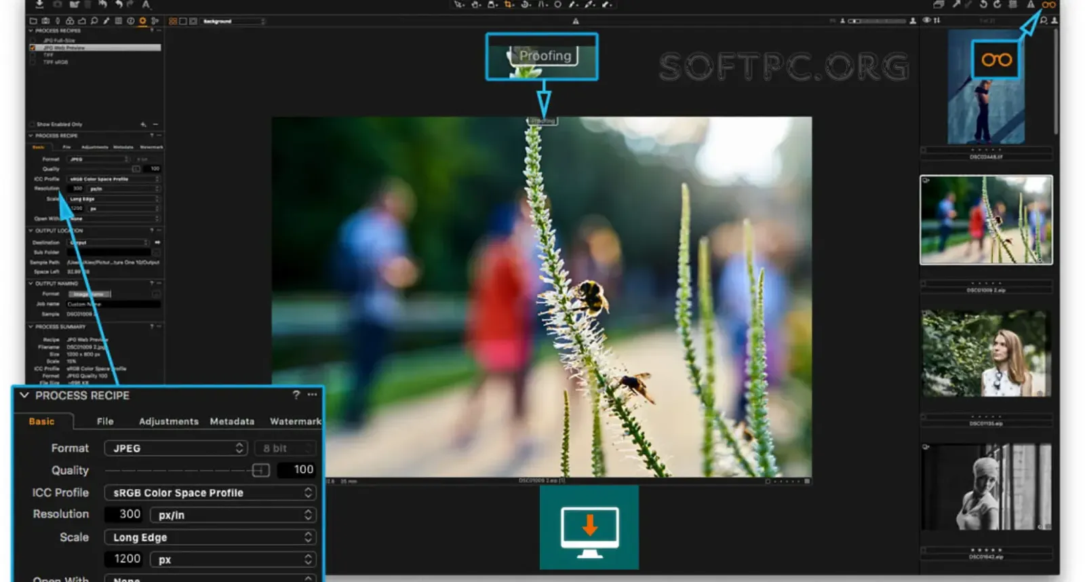Click the trash Delete icon in the top toolbar
Viewport: 1085px width, 582px height.
pos(87,4)
